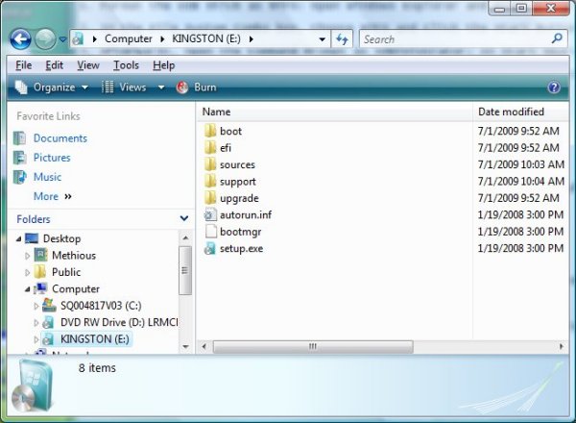The height and width of the screenshot is (423, 576).
Task: Select Public folder in the tree
Action: click(66, 272)
